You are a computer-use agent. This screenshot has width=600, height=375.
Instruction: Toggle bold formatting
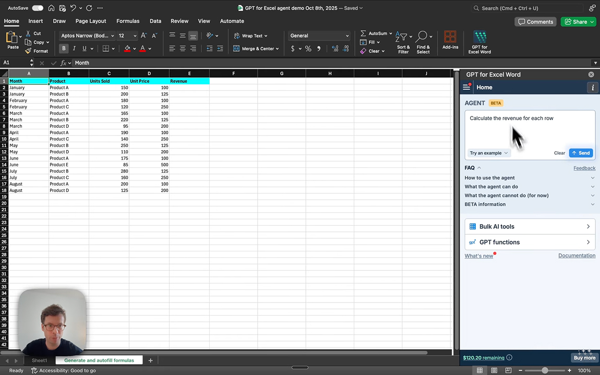tap(64, 49)
